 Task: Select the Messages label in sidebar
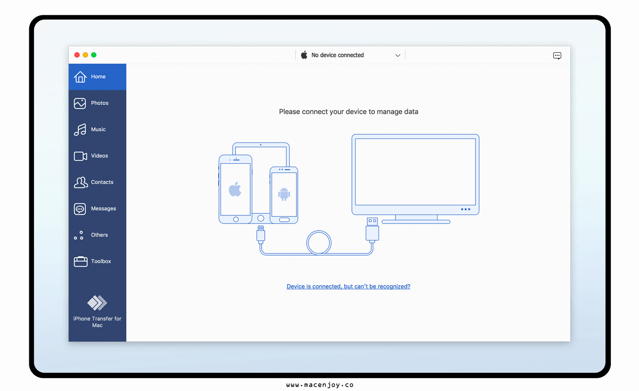click(x=103, y=209)
